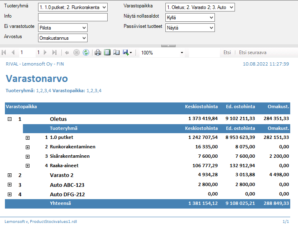Click into the Info text field
Image resolution: width=298 pixels, height=227 pixels.
[x=72, y=17]
